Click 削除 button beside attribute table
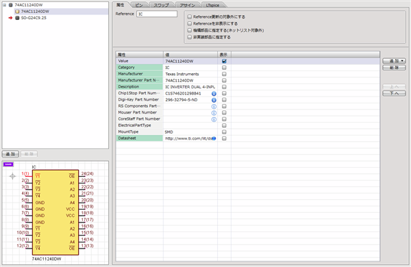Screen dimensions: 411x267 [394, 68]
